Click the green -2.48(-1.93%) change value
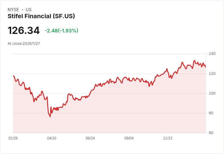 pyautogui.click(x=61, y=31)
